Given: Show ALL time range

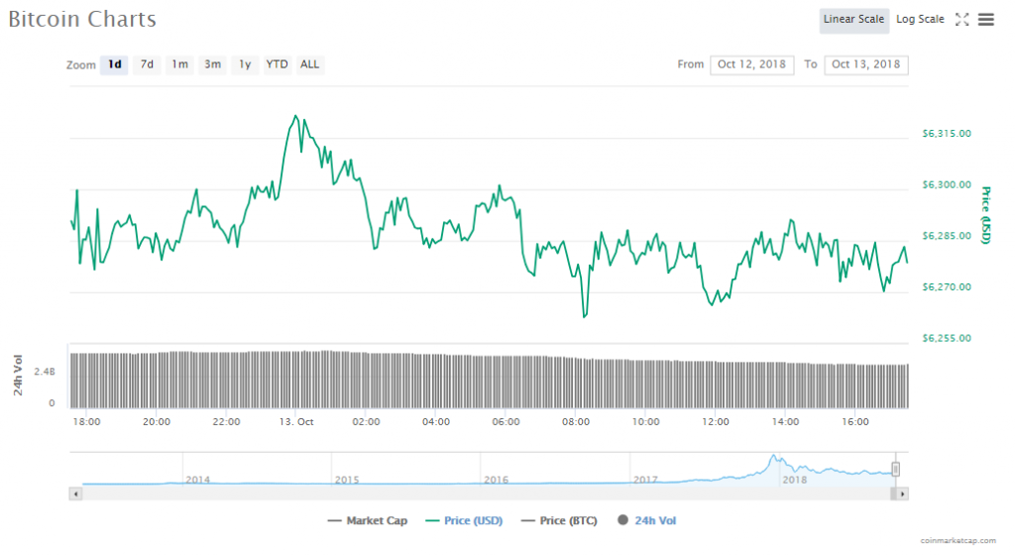Looking at the screenshot, I should (x=310, y=64).
